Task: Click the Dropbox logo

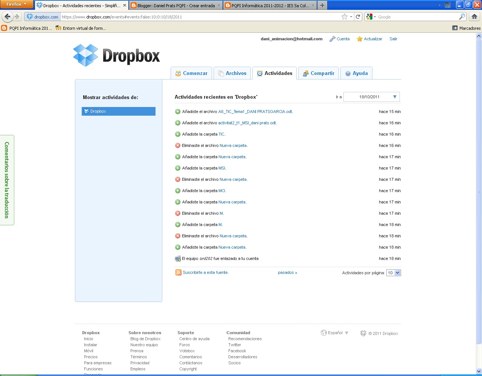Action: tap(116, 55)
